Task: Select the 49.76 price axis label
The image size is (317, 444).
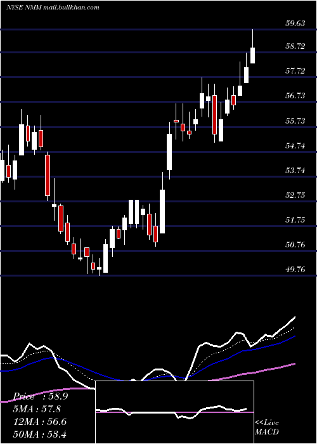Action: tap(295, 270)
